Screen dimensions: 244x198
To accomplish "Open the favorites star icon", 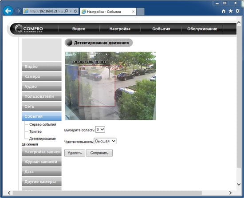I will [230, 11].
